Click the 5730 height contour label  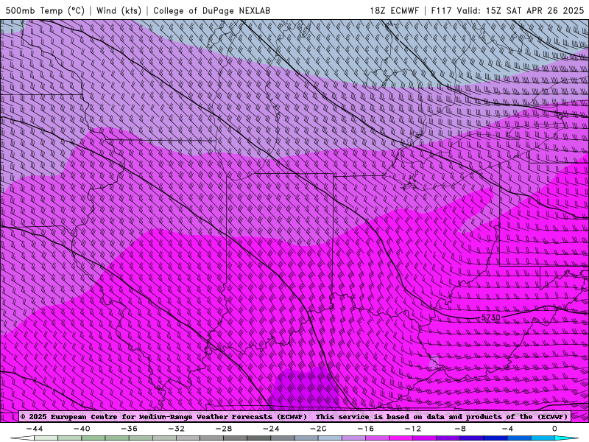[x=490, y=318]
